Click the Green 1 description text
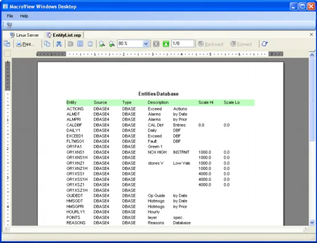The width and height of the screenshot is (317, 243). [155, 146]
